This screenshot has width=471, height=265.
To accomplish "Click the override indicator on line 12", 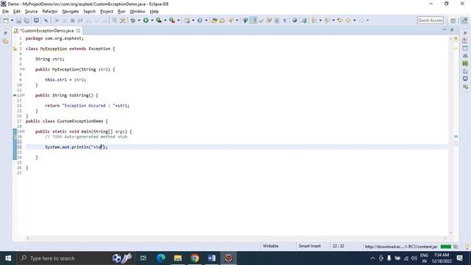I will [x=15, y=95].
